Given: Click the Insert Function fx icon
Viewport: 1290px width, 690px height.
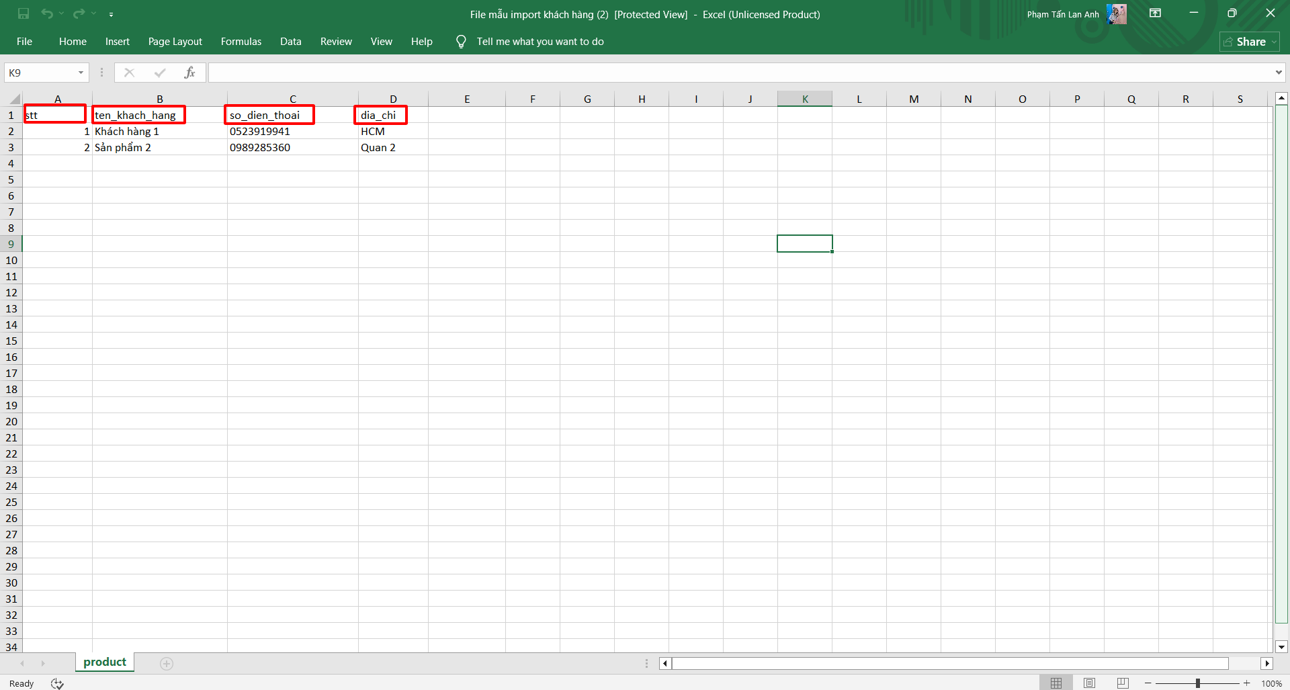Looking at the screenshot, I should point(190,73).
